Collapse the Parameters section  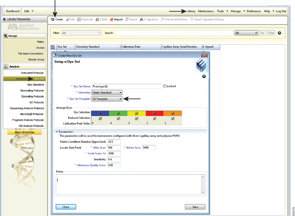57,132
